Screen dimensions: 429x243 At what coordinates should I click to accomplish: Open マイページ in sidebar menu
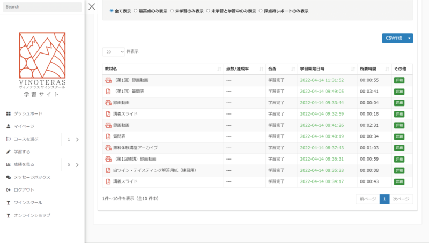pos(24,126)
